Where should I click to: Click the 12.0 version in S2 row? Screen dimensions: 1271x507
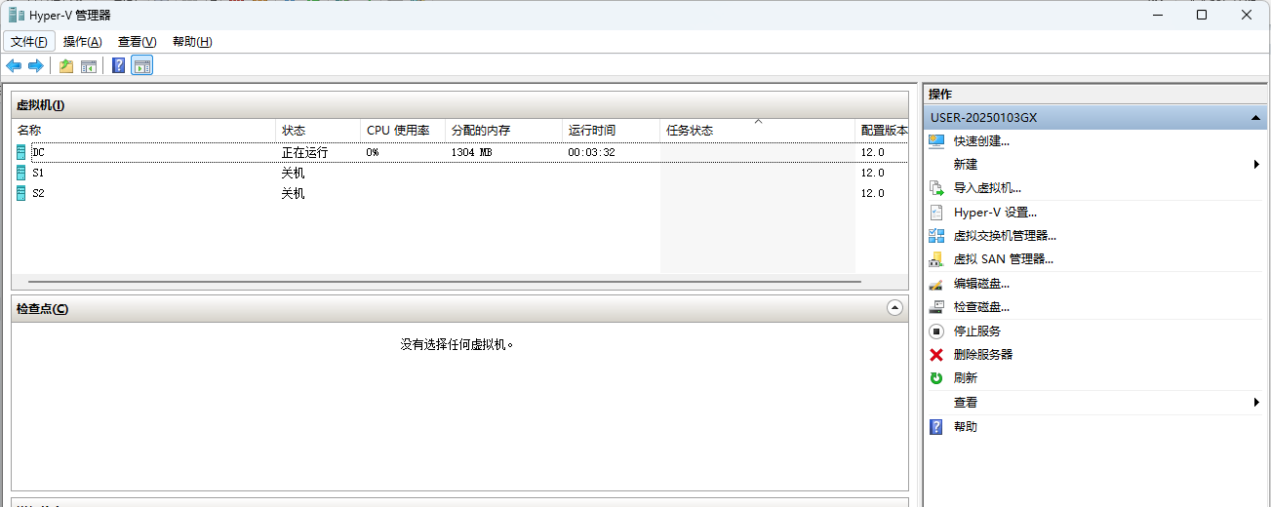click(872, 193)
